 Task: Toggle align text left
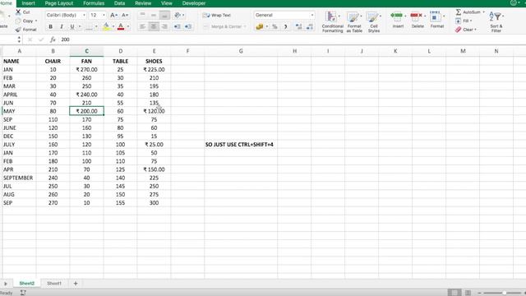142,26
